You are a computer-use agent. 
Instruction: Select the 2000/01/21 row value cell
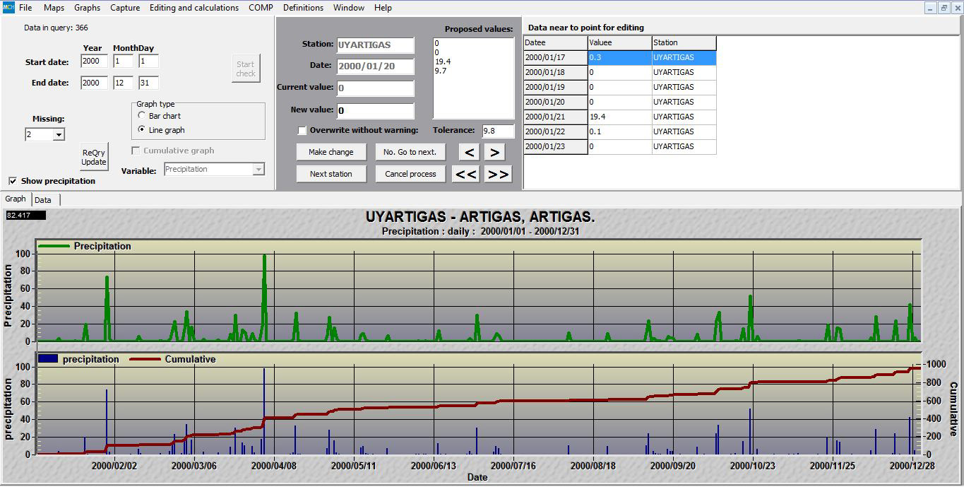619,117
